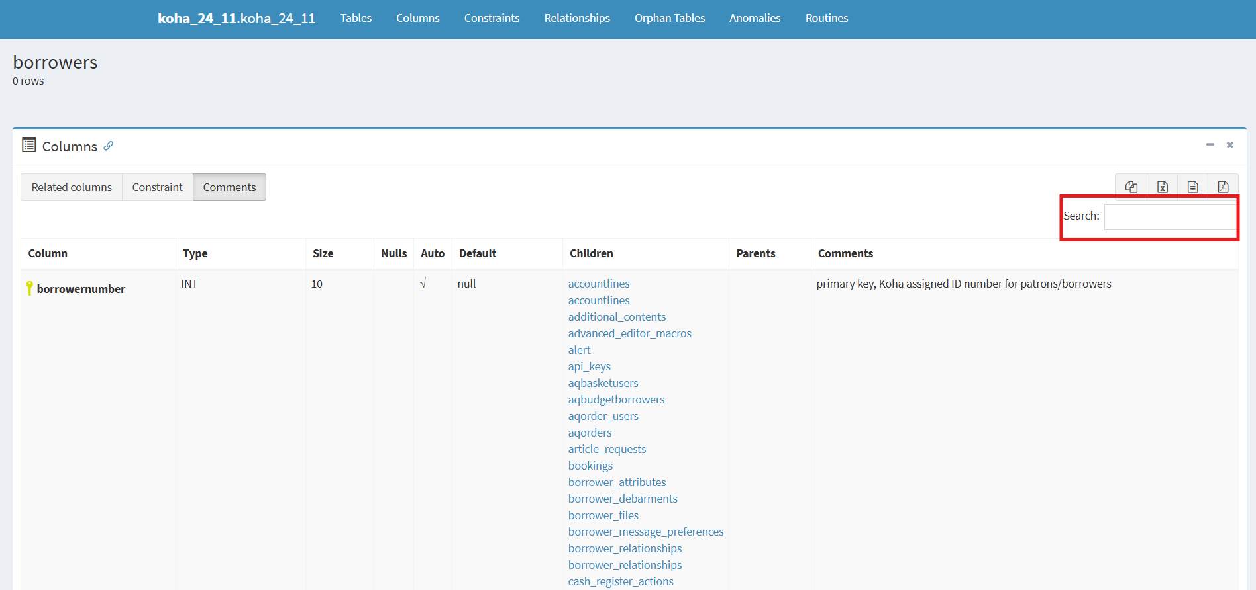Sort by the Auto column header
The image size is (1256, 590).
tap(433, 253)
